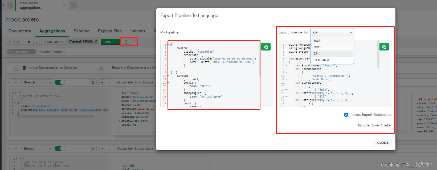Switch to the Aggregations tab
Viewport: 437px width, 170px height.
[52, 31]
